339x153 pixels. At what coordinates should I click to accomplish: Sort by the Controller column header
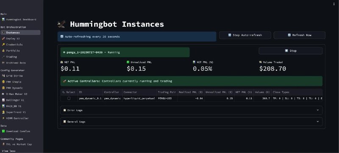pos(112,92)
